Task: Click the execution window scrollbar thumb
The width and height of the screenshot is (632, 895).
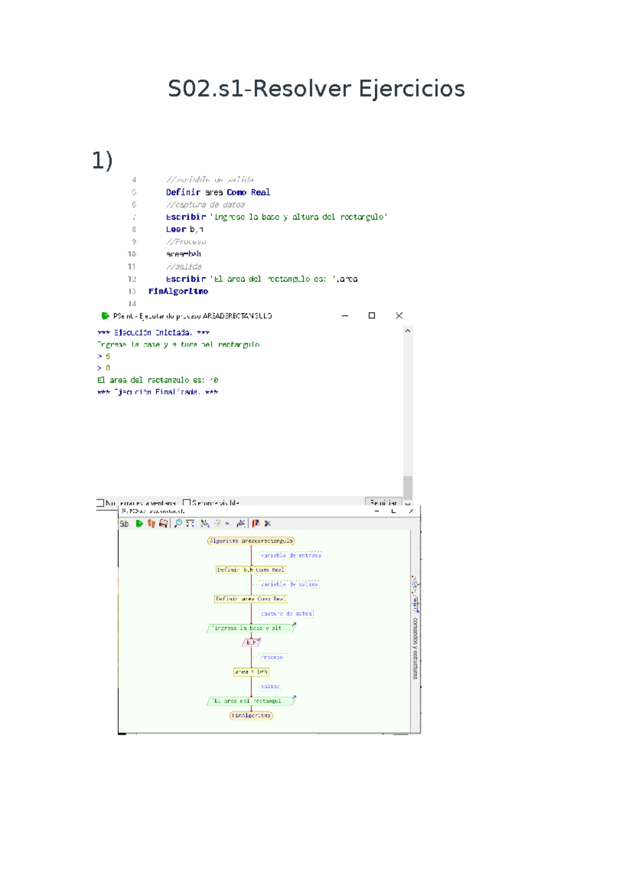Action: click(408, 487)
